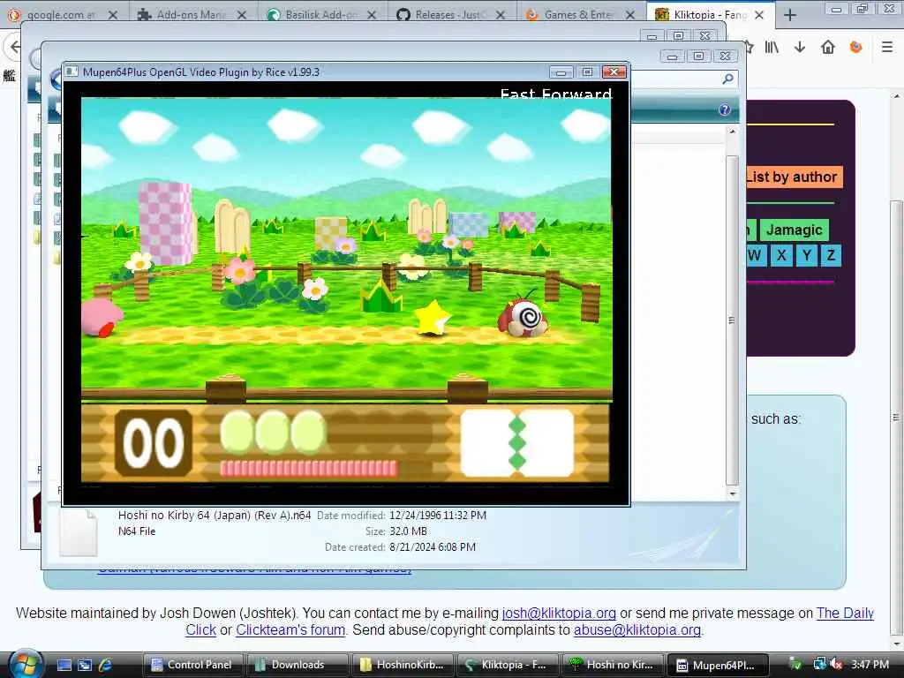The image size is (904, 678).
Task: Close the Releases tab
Action: [501, 15]
